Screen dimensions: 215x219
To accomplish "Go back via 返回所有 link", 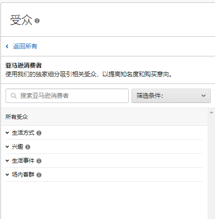I will [25, 46].
